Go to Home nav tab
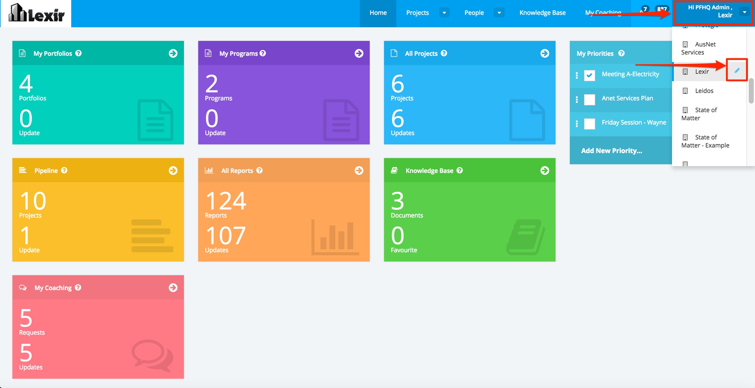755x388 pixels. (x=378, y=13)
